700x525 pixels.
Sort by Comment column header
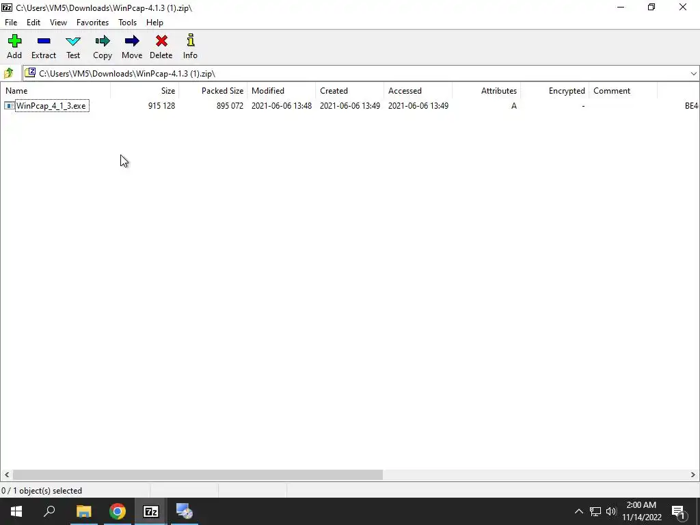(623, 91)
